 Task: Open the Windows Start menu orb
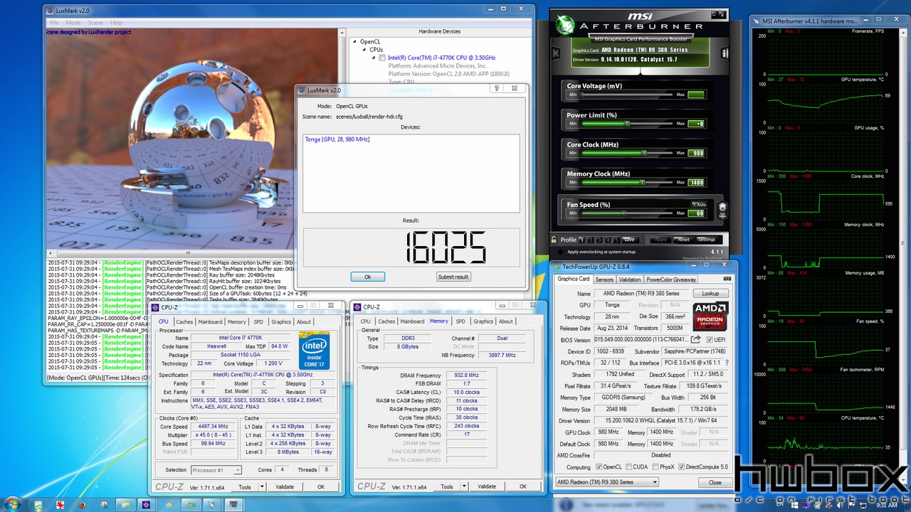pyautogui.click(x=13, y=504)
